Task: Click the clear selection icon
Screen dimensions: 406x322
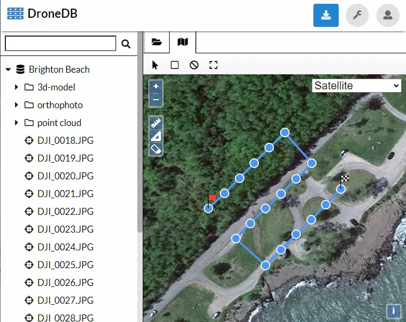Action: tap(194, 65)
